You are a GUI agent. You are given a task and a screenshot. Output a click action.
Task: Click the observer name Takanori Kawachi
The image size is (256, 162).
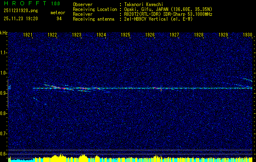[144, 4]
